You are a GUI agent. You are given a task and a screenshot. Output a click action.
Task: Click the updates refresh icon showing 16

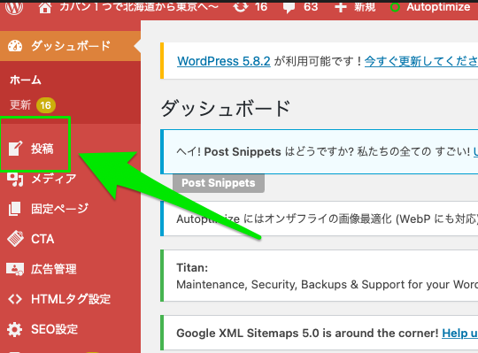pos(241,7)
